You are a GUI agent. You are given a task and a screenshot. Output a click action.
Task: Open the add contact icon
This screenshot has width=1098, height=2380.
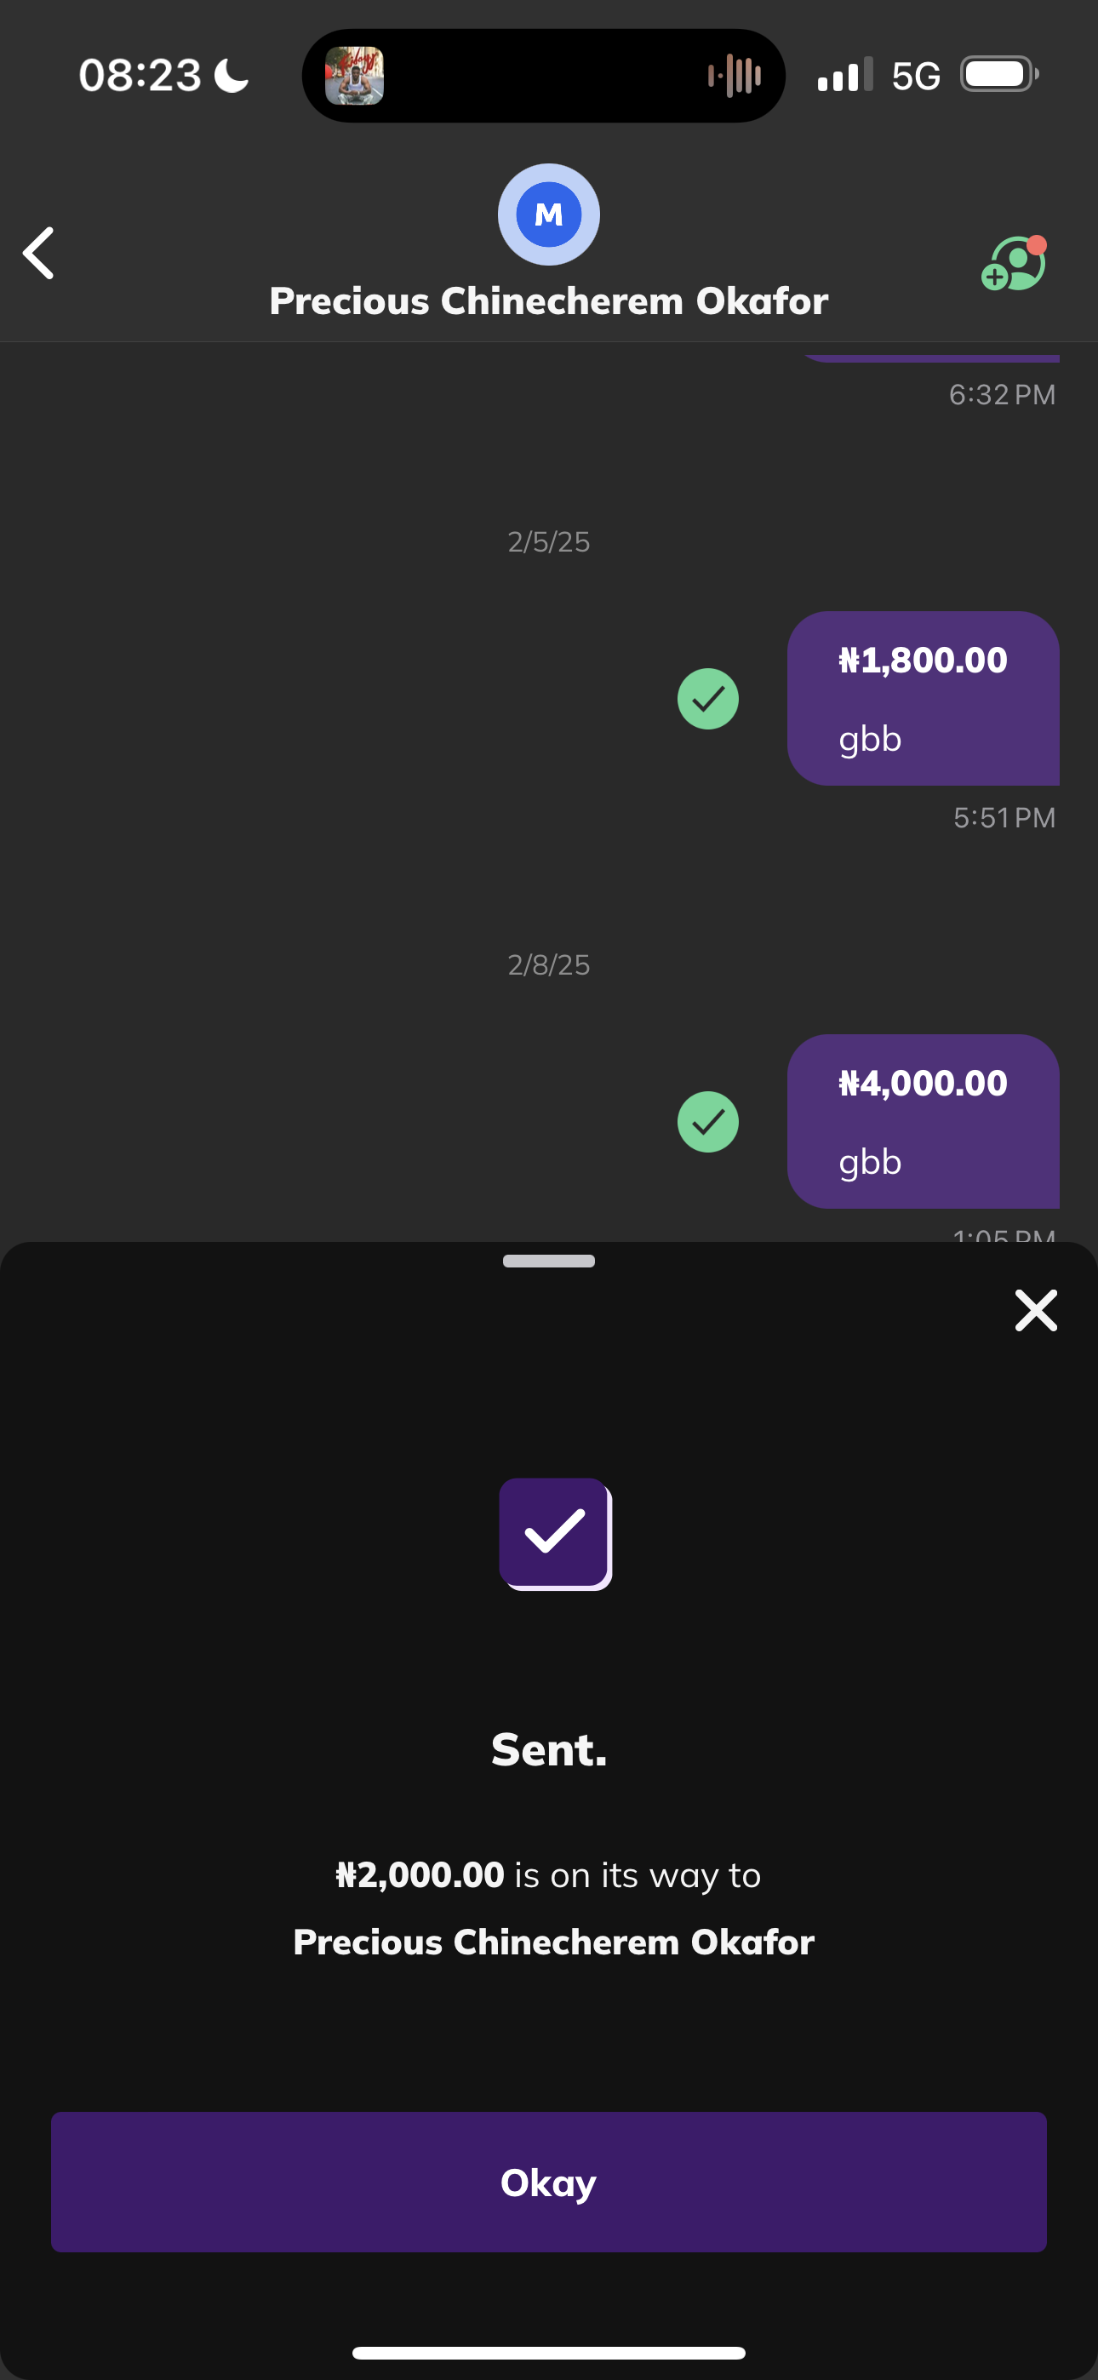[1013, 264]
